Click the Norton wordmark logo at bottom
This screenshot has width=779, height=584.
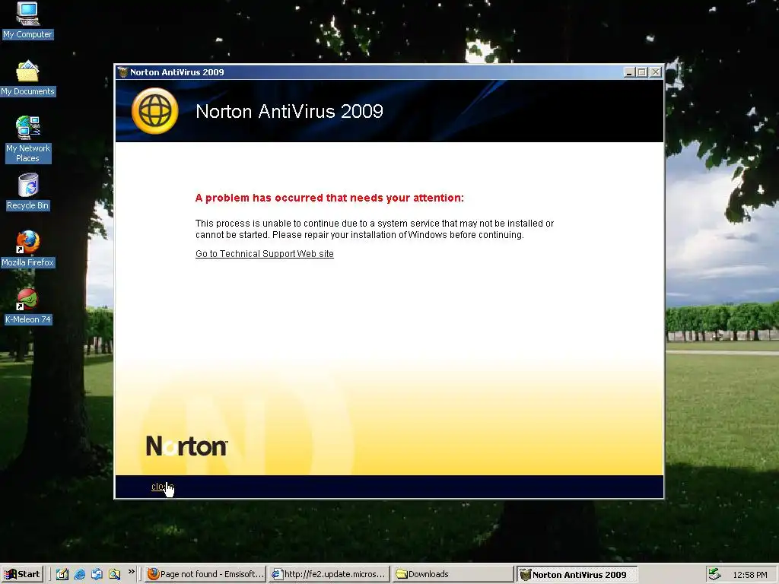tap(187, 446)
